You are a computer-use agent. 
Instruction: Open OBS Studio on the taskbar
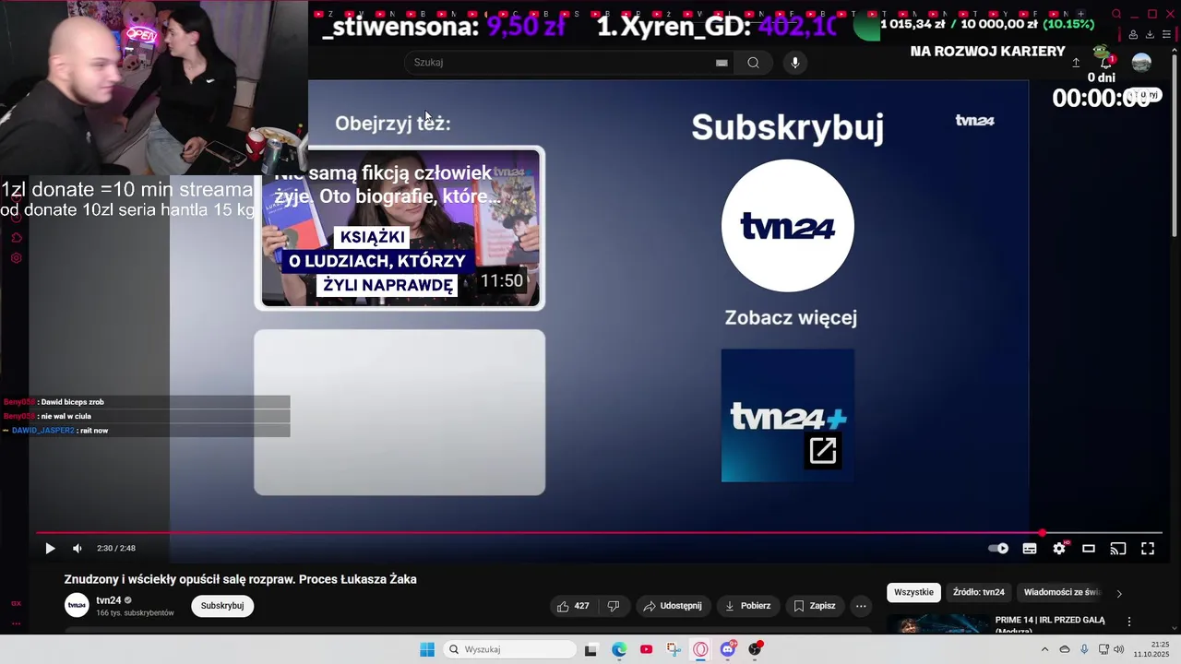pyautogui.click(x=755, y=649)
